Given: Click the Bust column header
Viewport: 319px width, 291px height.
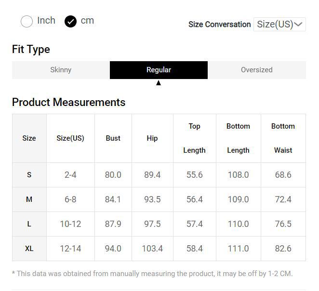Looking at the screenshot, I should click(113, 138).
